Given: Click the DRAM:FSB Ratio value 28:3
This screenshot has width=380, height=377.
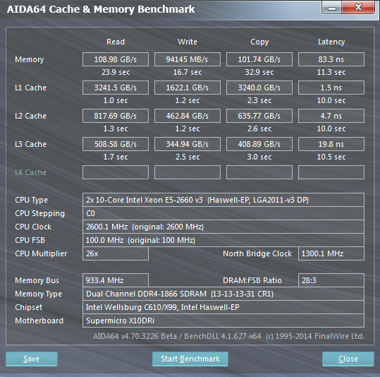Looking at the screenshot, I should tap(331, 280).
